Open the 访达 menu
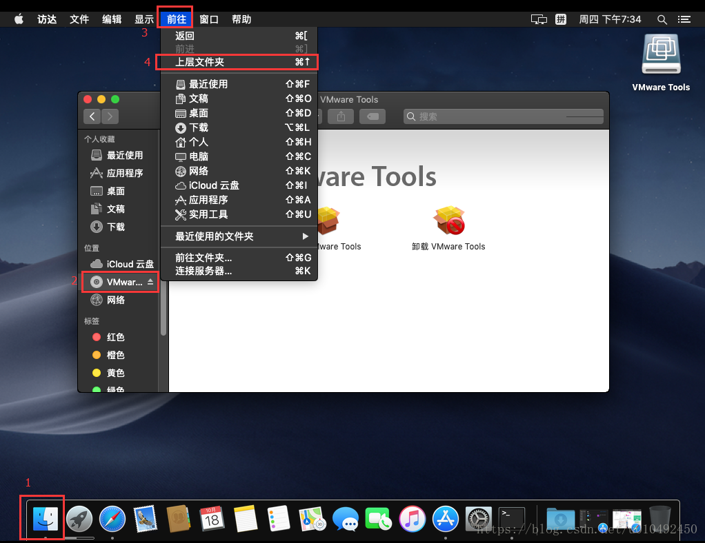The height and width of the screenshot is (543, 705). click(x=47, y=19)
